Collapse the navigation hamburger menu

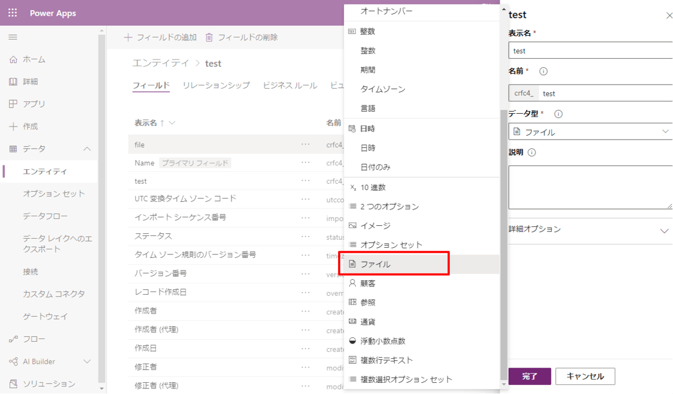coord(13,37)
